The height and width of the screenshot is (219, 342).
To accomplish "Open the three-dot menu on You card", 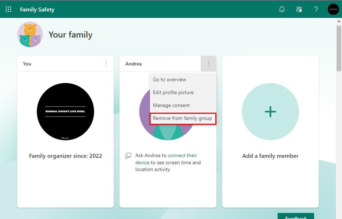I will [106, 64].
